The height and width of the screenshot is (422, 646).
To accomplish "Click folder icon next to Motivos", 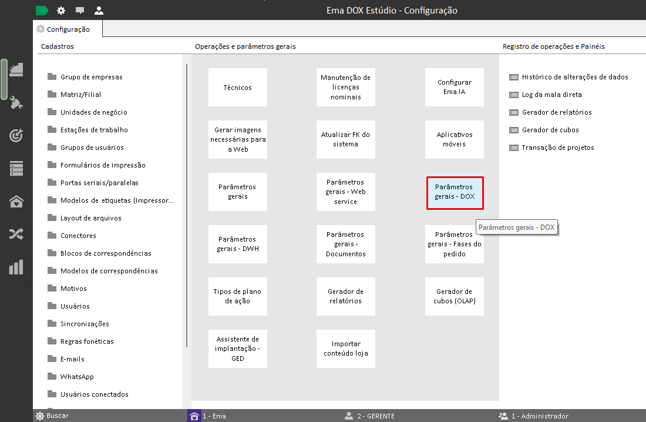I will tap(52, 288).
